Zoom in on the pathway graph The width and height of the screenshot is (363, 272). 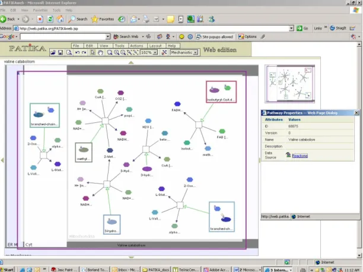coord(116,53)
